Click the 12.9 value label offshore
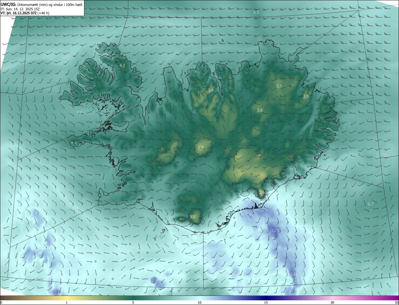Image resolution: width=399 pixels, height=305 pixels. pos(276,231)
